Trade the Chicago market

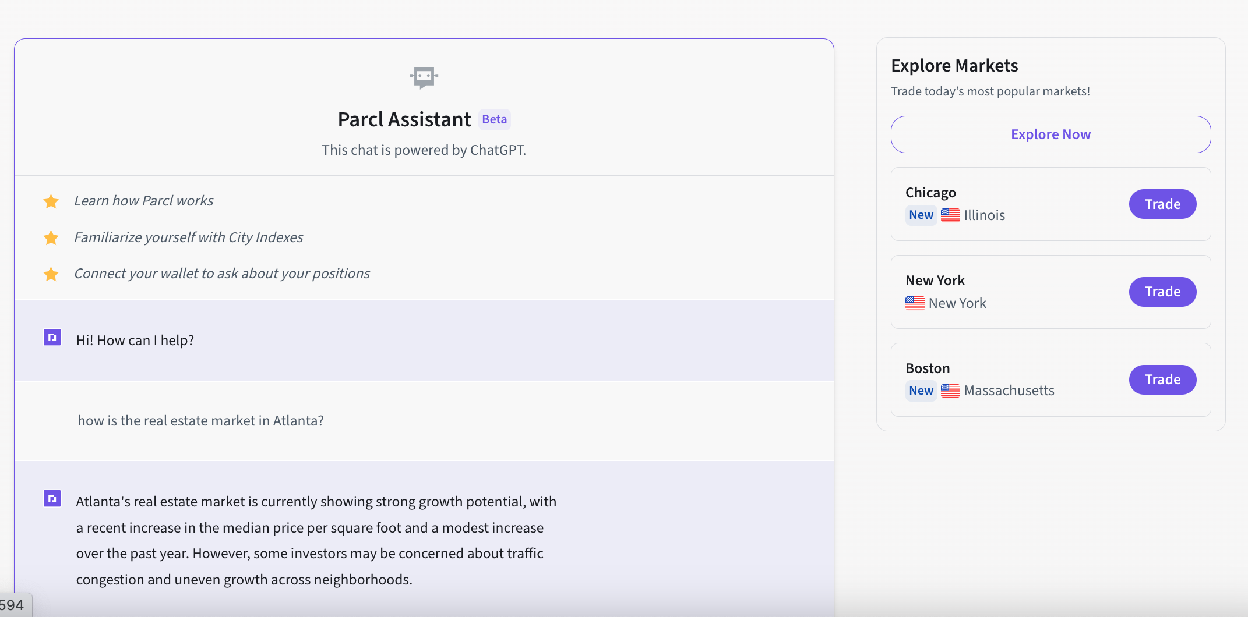pyautogui.click(x=1162, y=204)
